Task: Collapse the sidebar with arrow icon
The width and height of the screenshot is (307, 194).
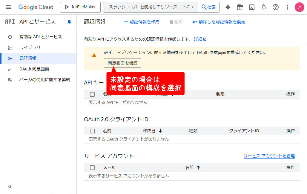Action: click(10, 187)
